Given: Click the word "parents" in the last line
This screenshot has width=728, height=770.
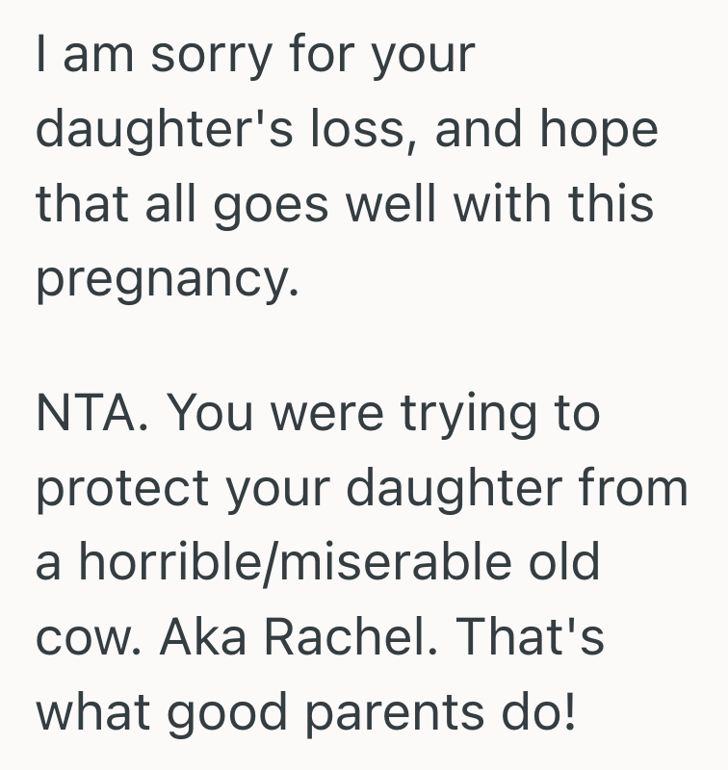Looking at the screenshot, I should [x=403, y=712].
